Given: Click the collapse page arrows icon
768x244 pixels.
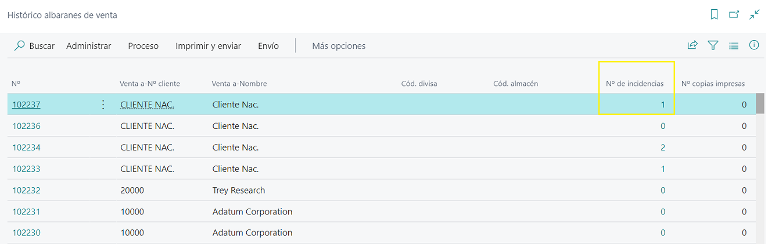Looking at the screenshot, I should [754, 15].
